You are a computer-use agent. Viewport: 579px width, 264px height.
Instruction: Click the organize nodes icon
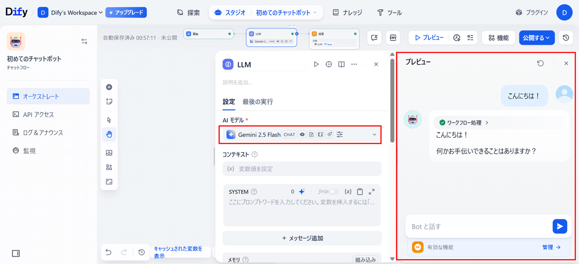click(109, 167)
